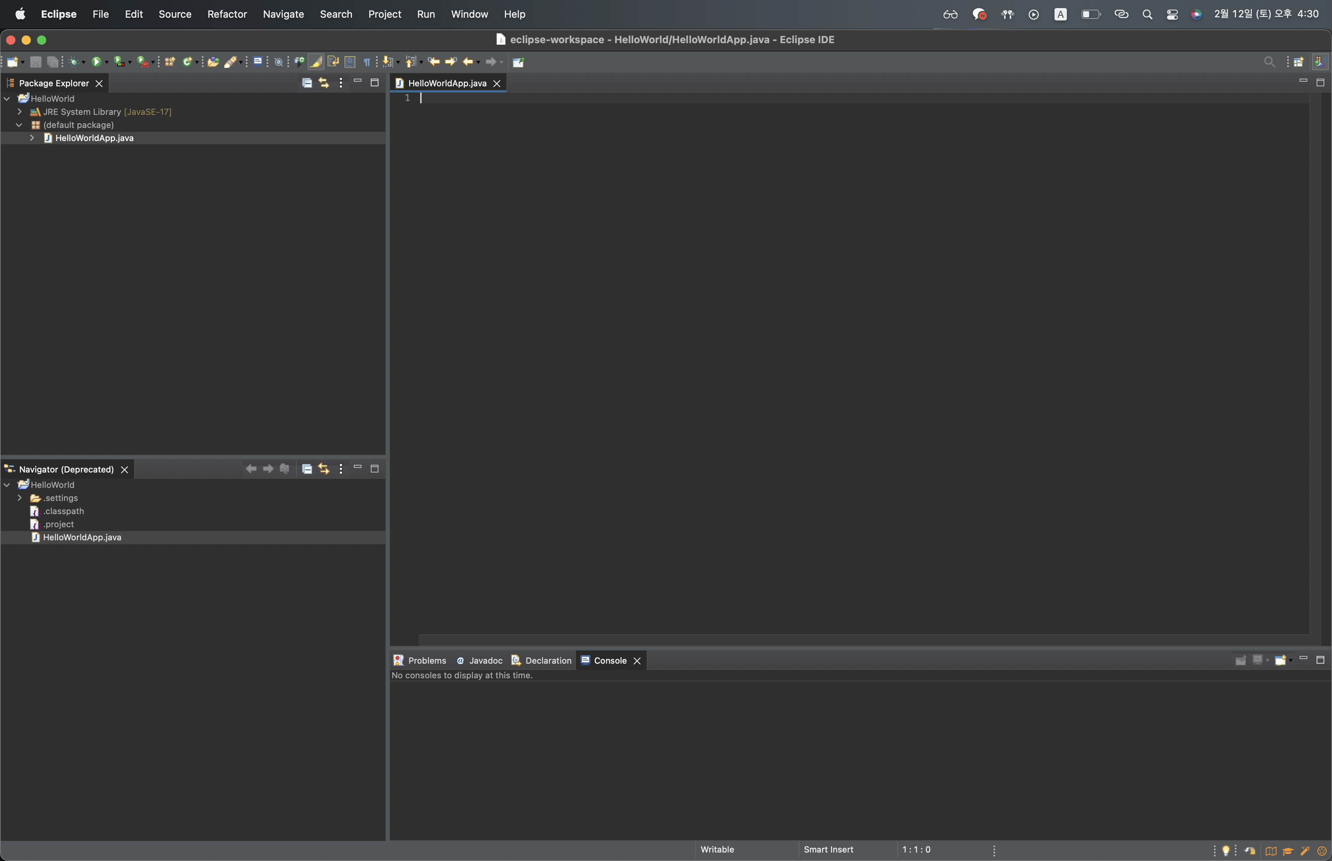The height and width of the screenshot is (861, 1332).
Task: Click the toolbar search magnifier icon
Action: [1270, 62]
